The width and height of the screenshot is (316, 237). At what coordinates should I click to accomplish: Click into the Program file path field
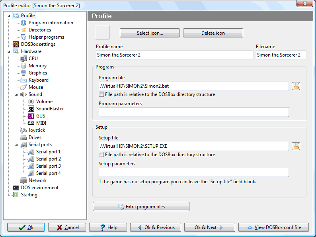(194, 86)
